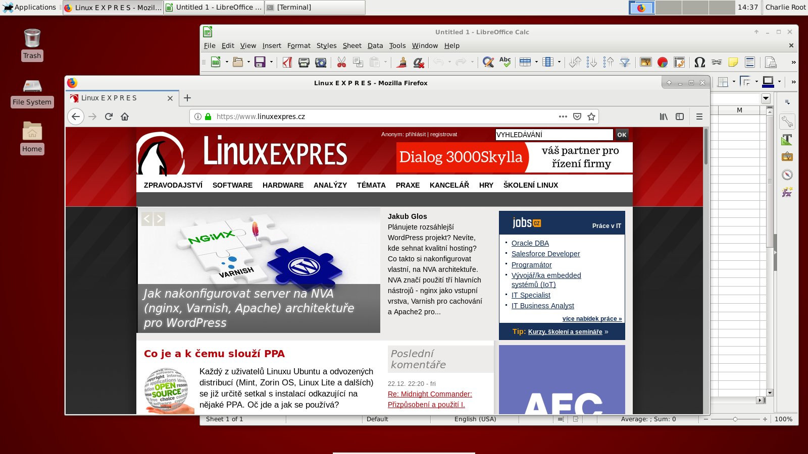Insert Chart using the pie icon
The height and width of the screenshot is (454, 808).
[663, 62]
